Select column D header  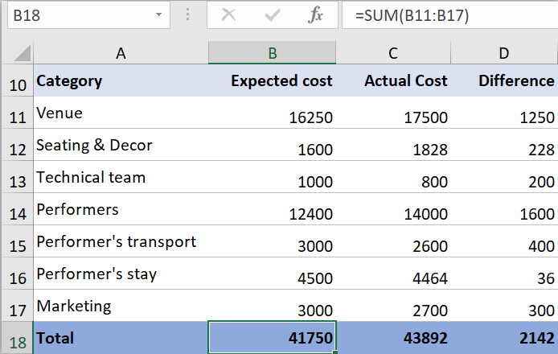[504, 53]
